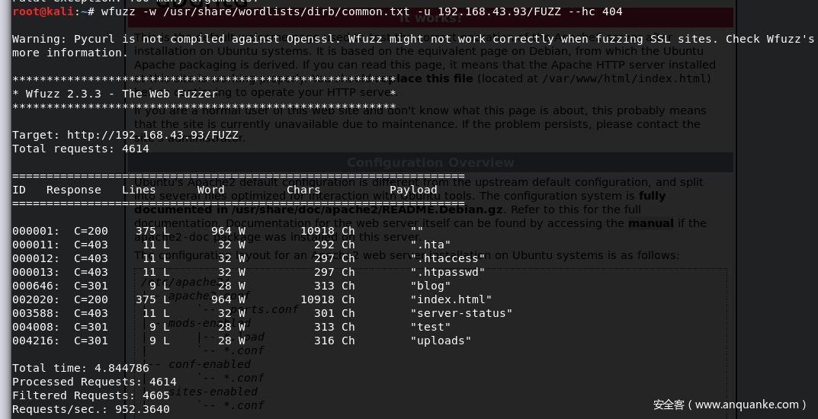Click the '"server-status"' payload

[461, 313]
